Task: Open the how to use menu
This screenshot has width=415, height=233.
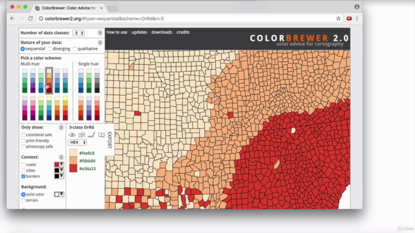Action: pyautogui.click(x=117, y=32)
